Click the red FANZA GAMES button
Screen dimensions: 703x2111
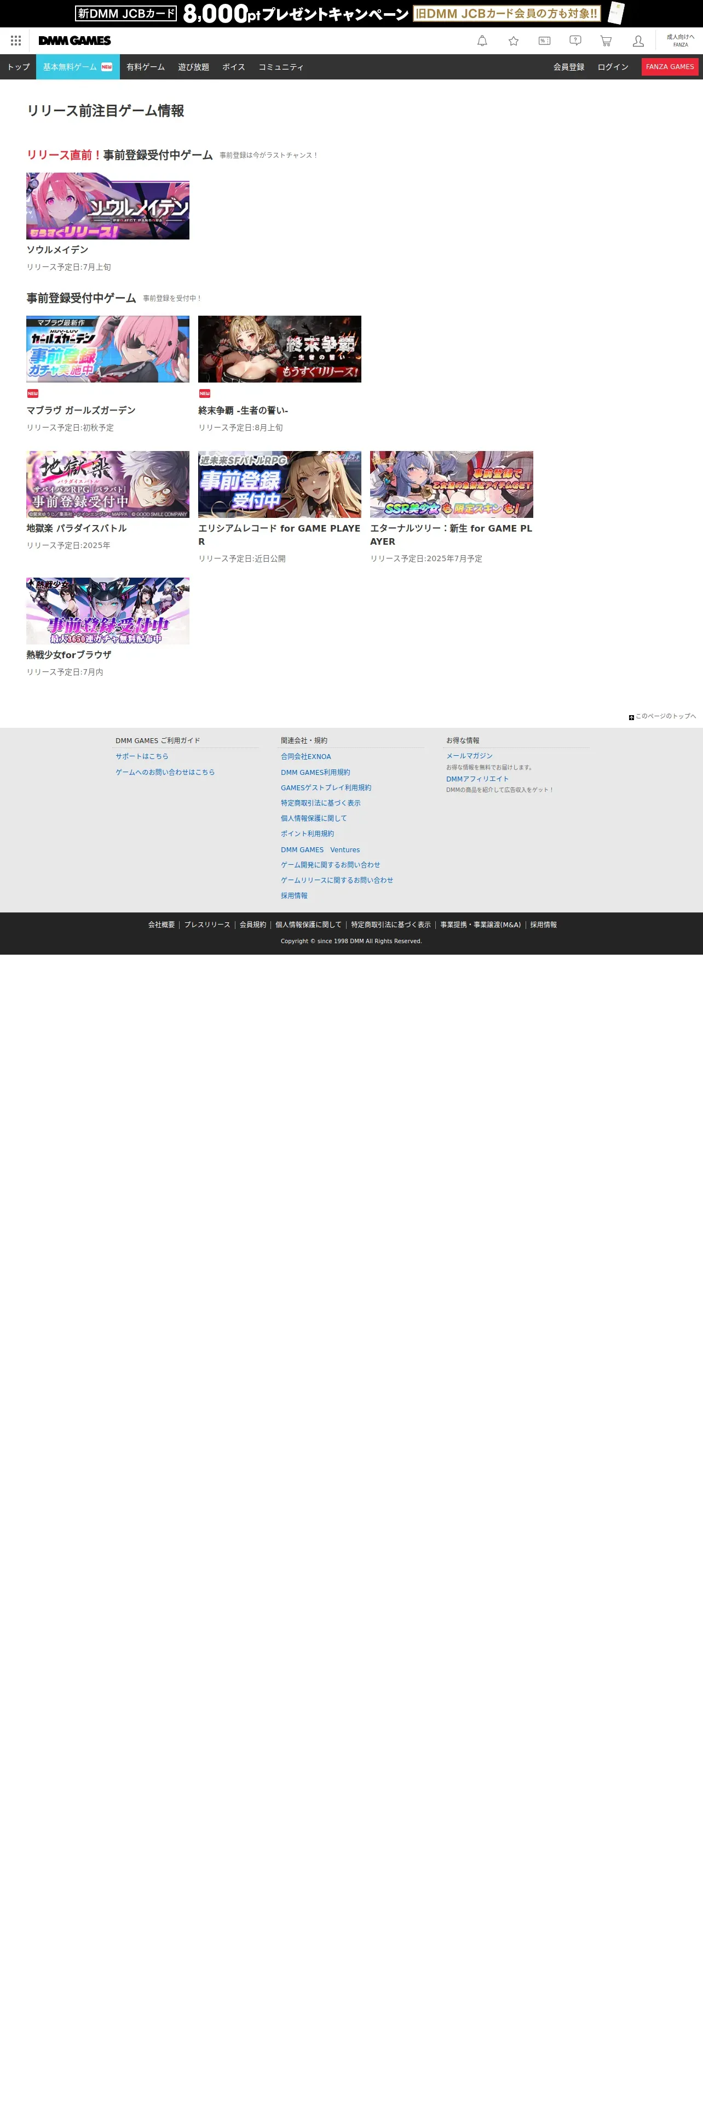tap(670, 67)
